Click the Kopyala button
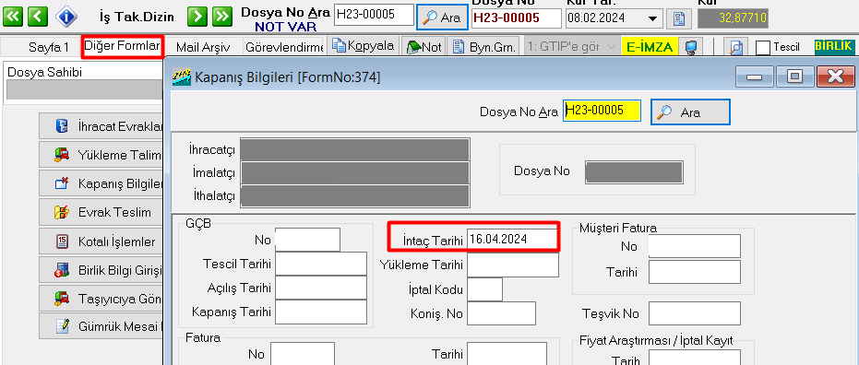Image resolution: width=859 pixels, height=365 pixels. (363, 46)
